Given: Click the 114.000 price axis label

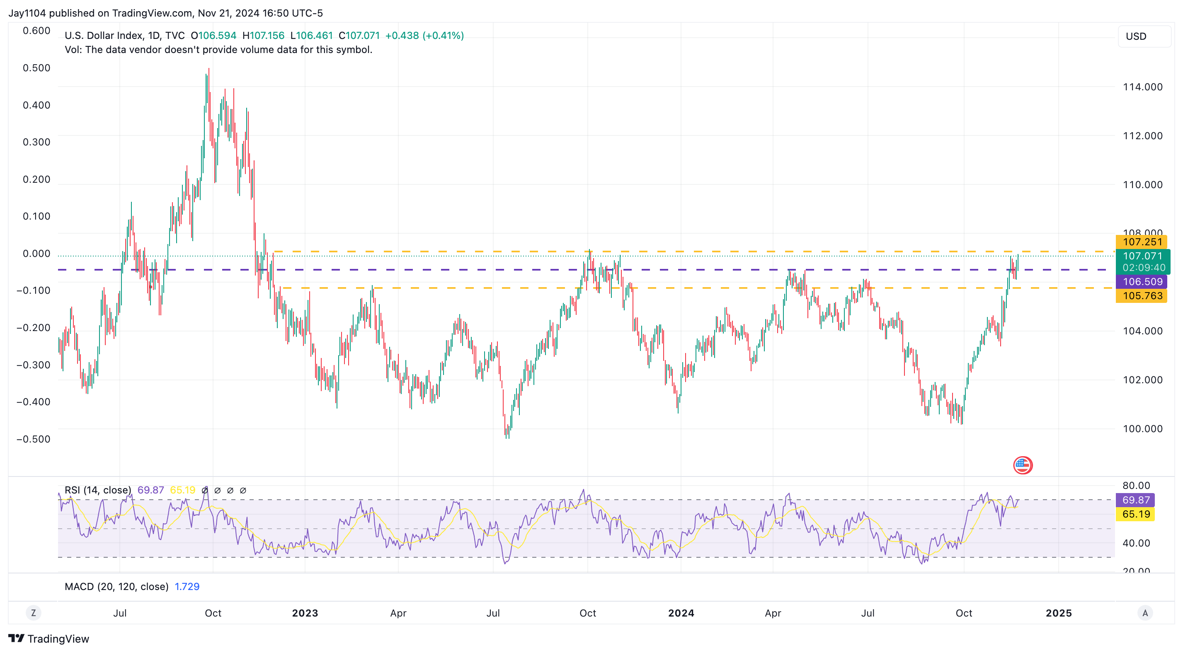Looking at the screenshot, I should 1143,87.
